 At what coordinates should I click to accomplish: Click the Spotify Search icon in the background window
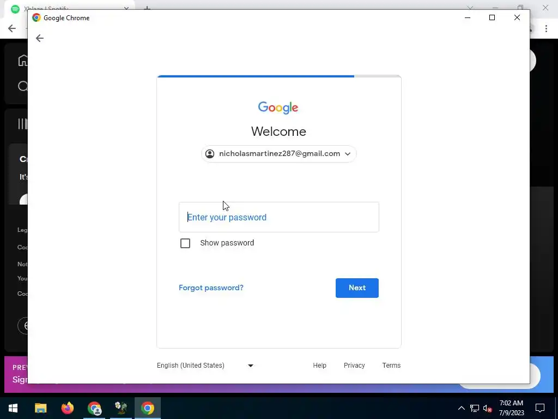pos(23,86)
